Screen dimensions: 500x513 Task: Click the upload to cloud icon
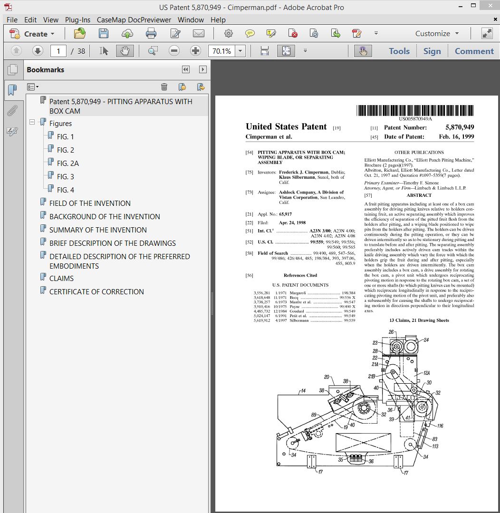pyautogui.click(x=127, y=33)
